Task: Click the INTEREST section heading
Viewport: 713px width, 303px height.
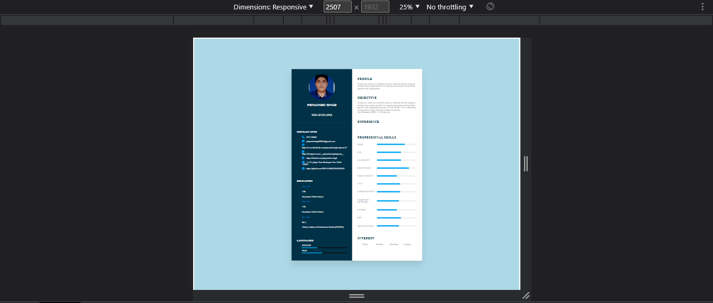Action: pos(366,238)
